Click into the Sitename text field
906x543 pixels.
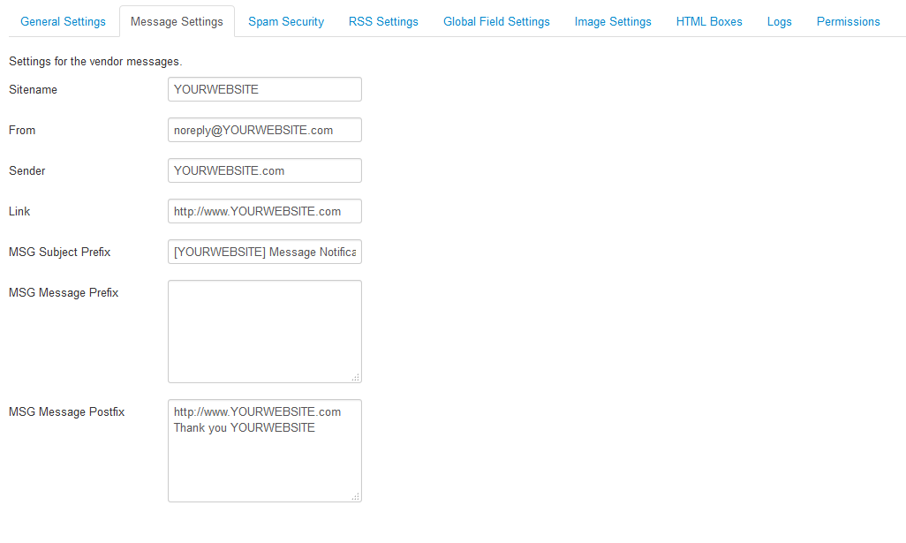pyautogui.click(x=264, y=89)
